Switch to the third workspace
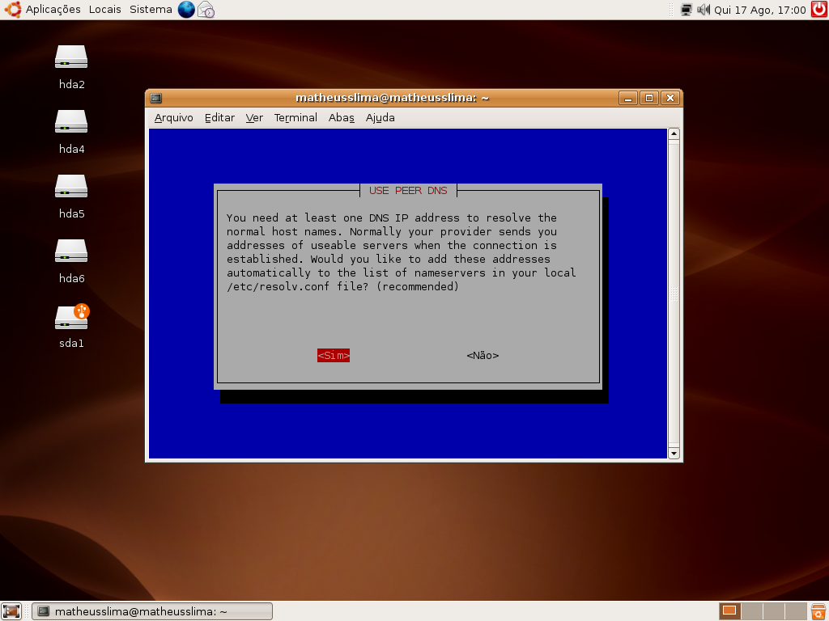 [x=773, y=611]
